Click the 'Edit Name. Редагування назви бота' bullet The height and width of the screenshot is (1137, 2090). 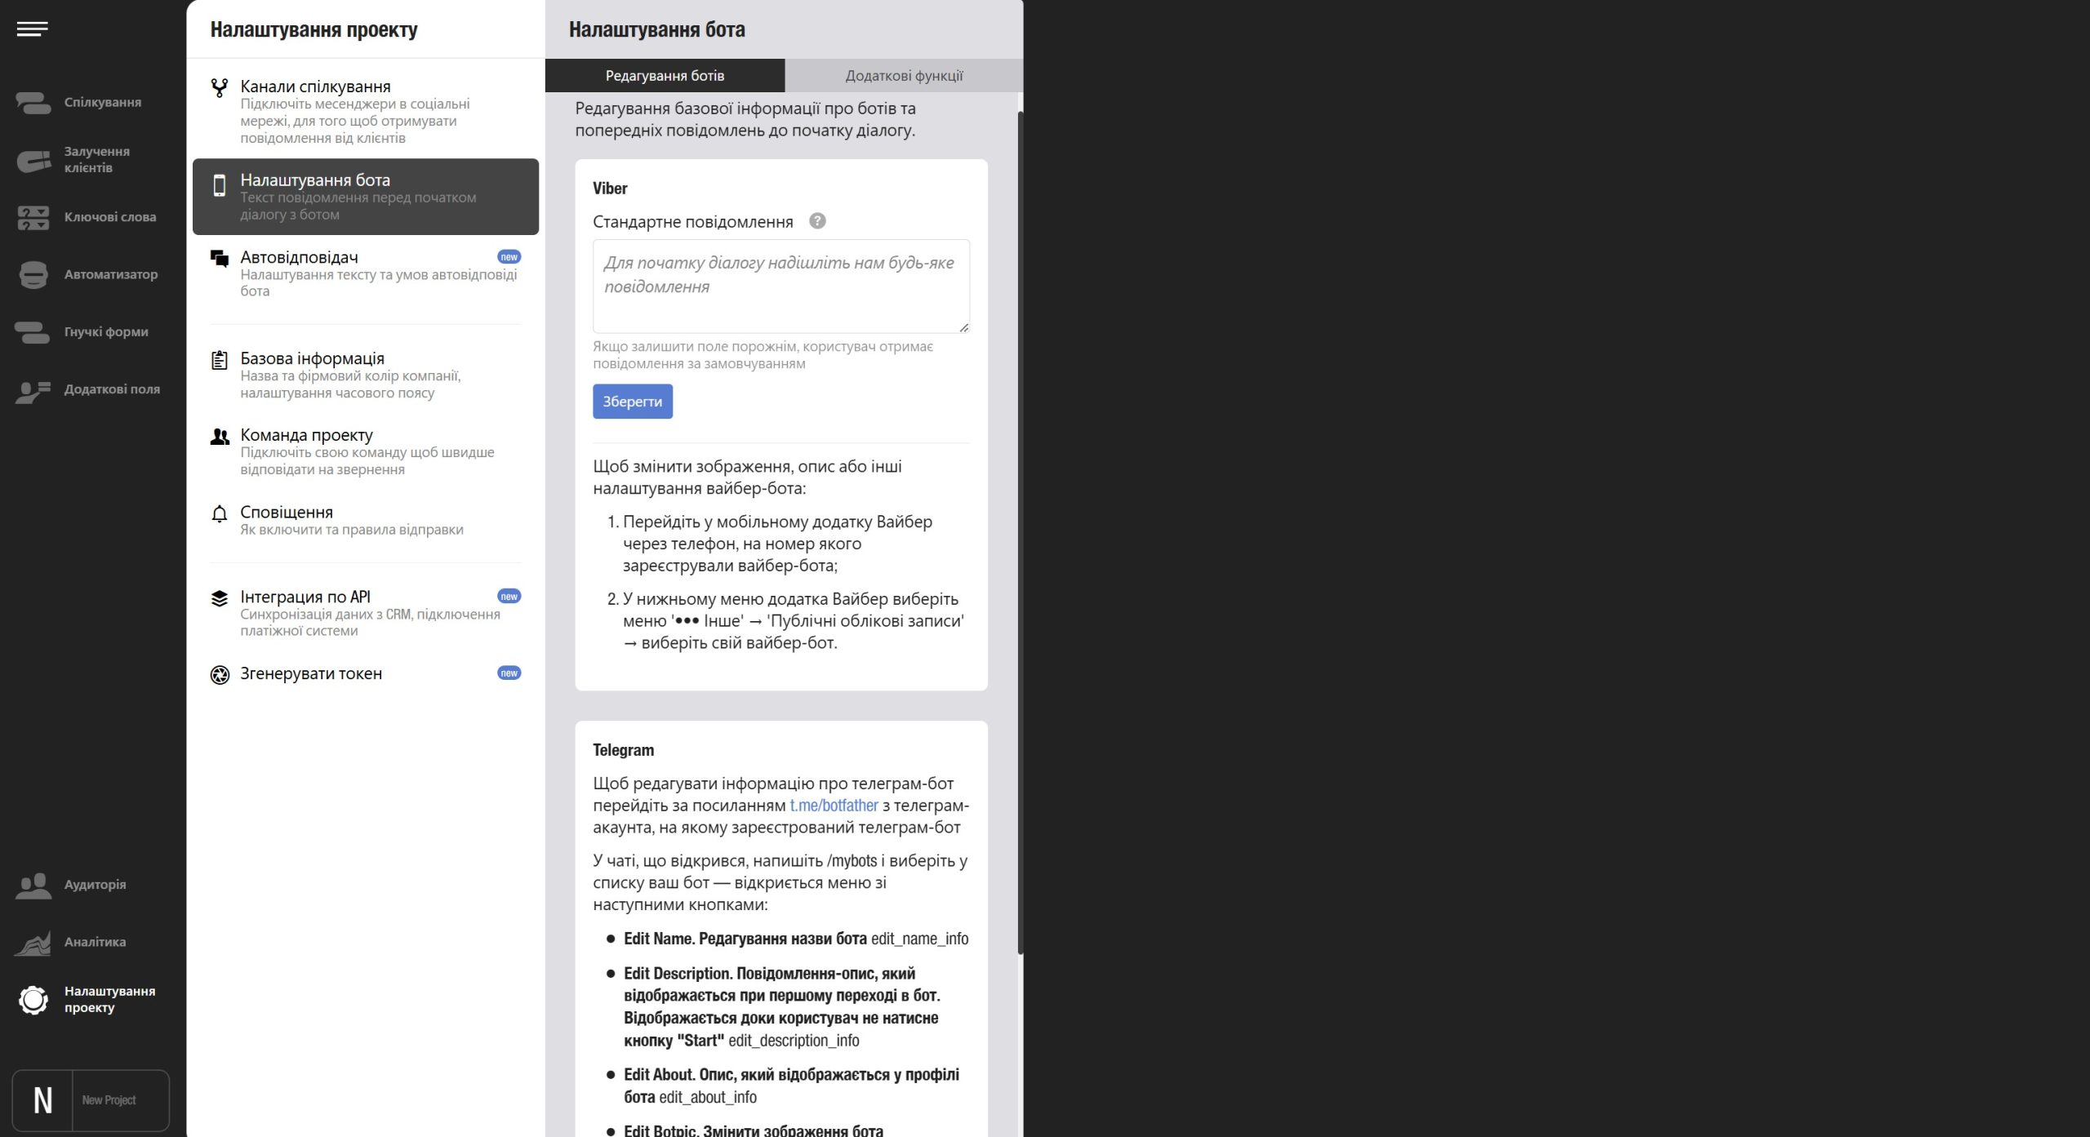pos(796,939)
